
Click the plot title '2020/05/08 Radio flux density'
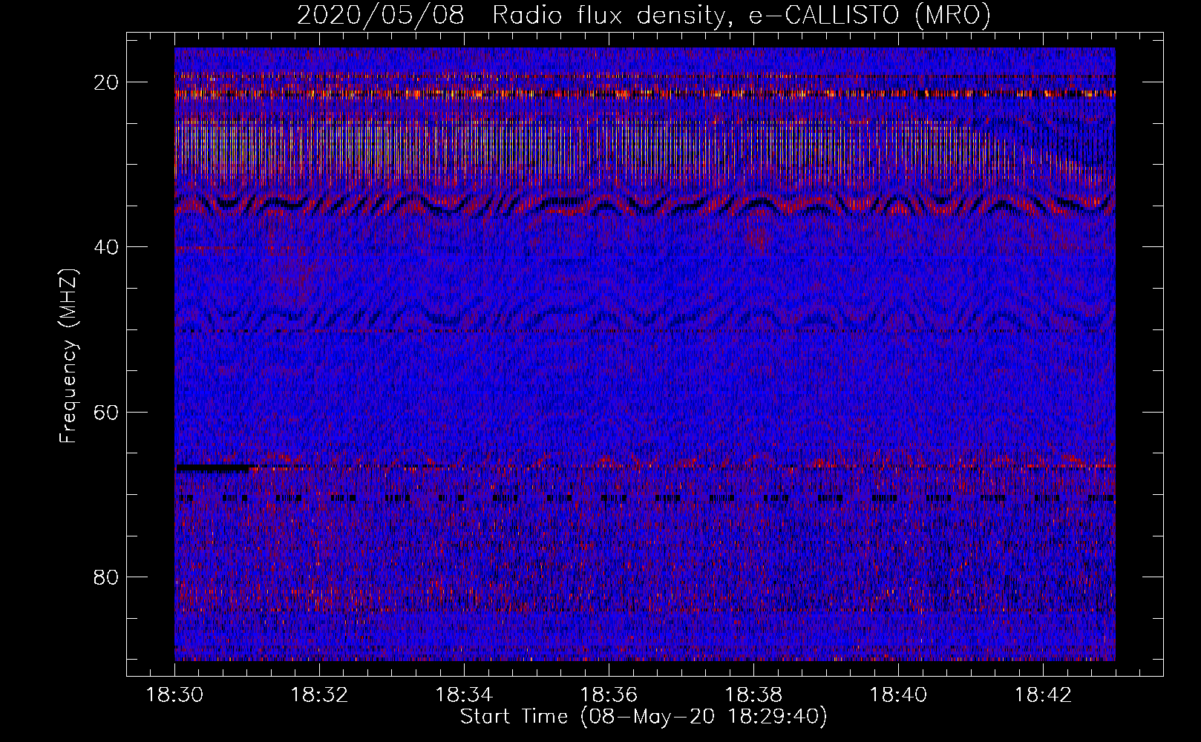[509, 15]
